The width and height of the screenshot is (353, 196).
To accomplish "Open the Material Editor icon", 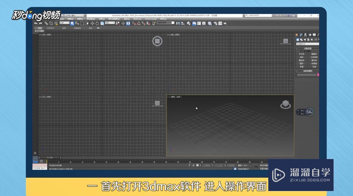I will coord(210,23).
